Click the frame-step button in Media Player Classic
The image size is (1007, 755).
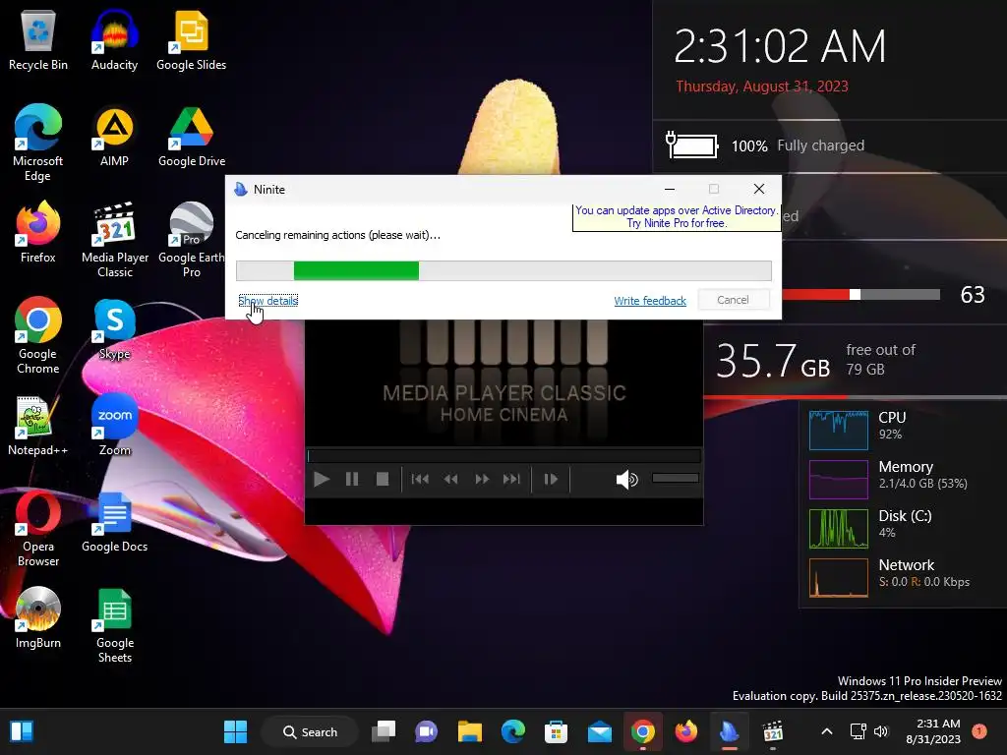coord(551,479)
